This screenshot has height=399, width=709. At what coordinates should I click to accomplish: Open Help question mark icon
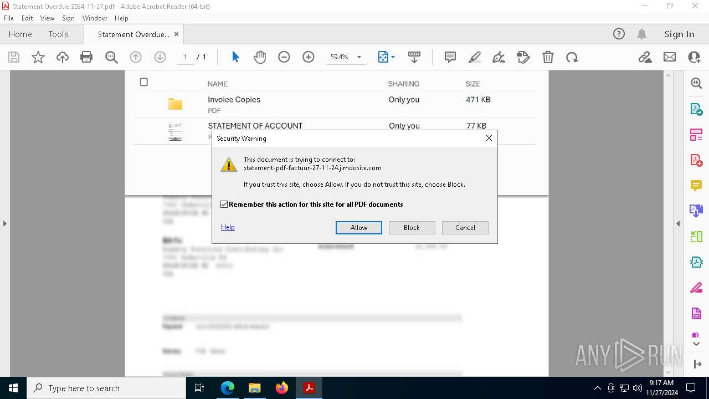[619, 34]
